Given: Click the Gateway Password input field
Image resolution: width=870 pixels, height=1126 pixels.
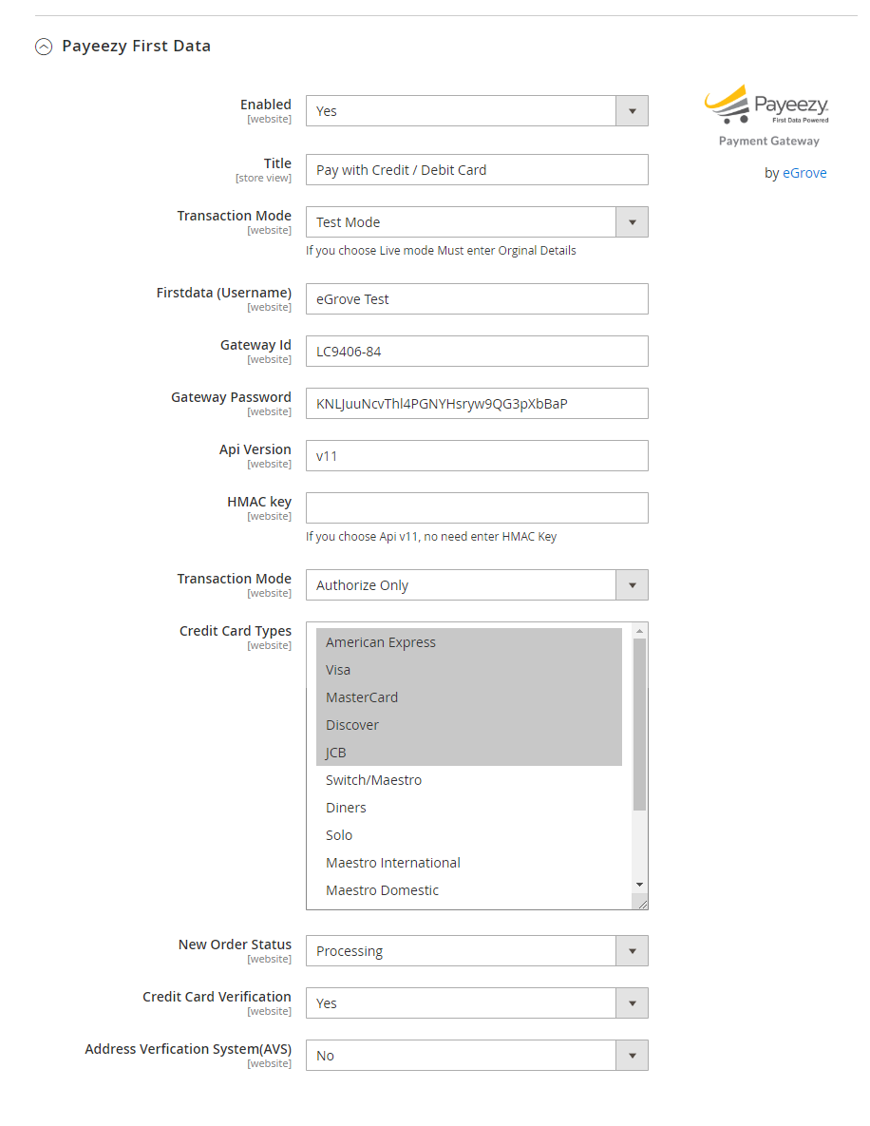Looking at the screenshot, I should click(x=475, y=403).
